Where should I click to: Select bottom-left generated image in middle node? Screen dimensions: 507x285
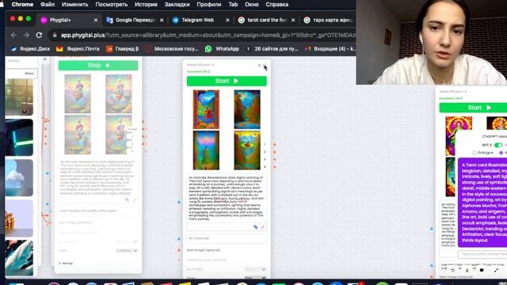pyautogui.click(x=206, y=150)
